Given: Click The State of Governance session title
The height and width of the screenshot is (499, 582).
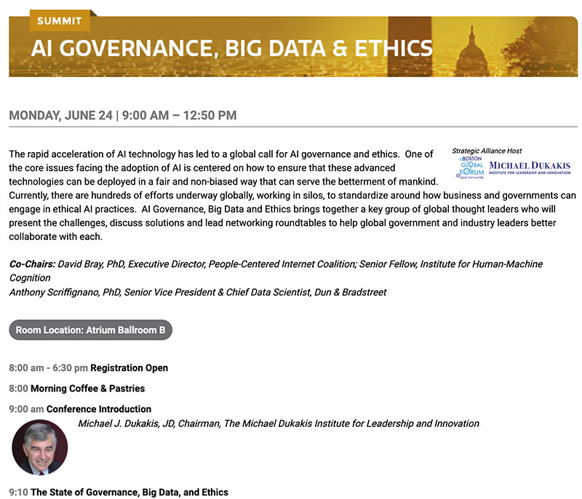Looking at the screenshot, I should tap(129, 492).
